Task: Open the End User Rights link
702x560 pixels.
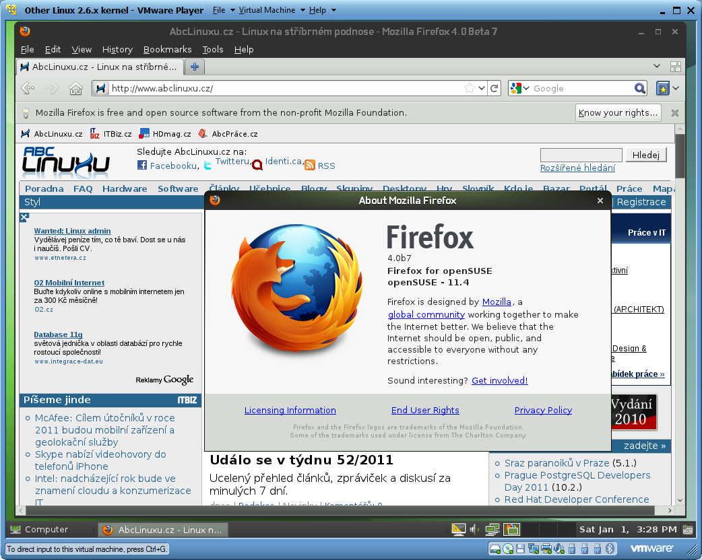Action: click(425, 410)
